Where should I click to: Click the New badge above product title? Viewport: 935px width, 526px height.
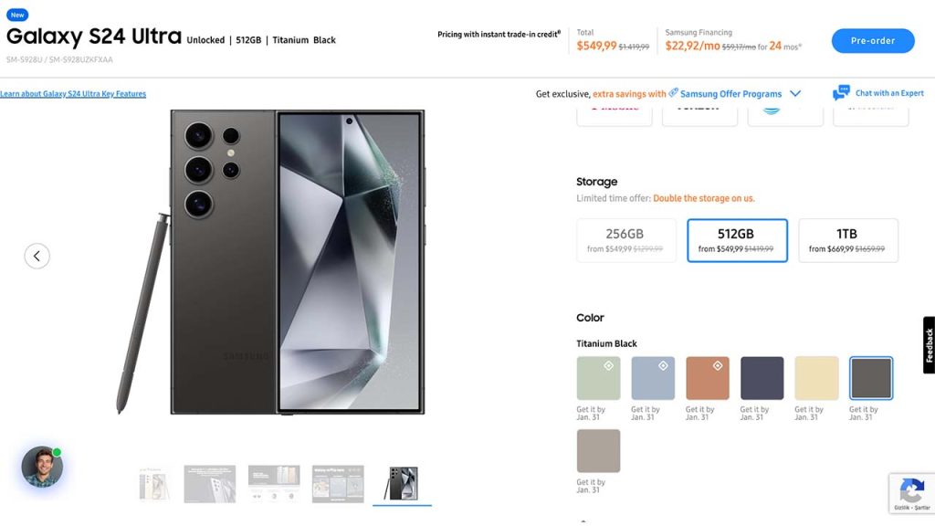[17, 15]
